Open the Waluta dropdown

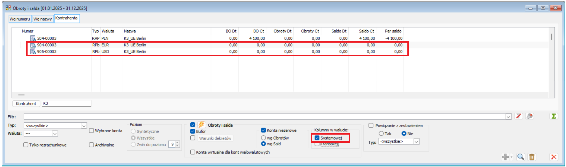(55, 133)
